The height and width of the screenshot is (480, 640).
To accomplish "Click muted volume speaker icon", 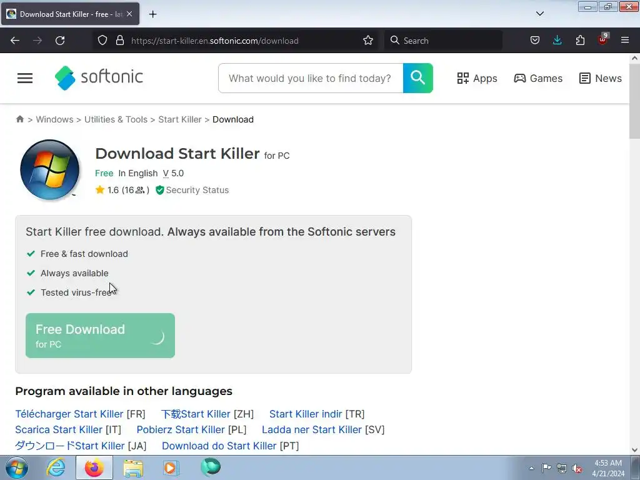I will (x=577, y=469).
